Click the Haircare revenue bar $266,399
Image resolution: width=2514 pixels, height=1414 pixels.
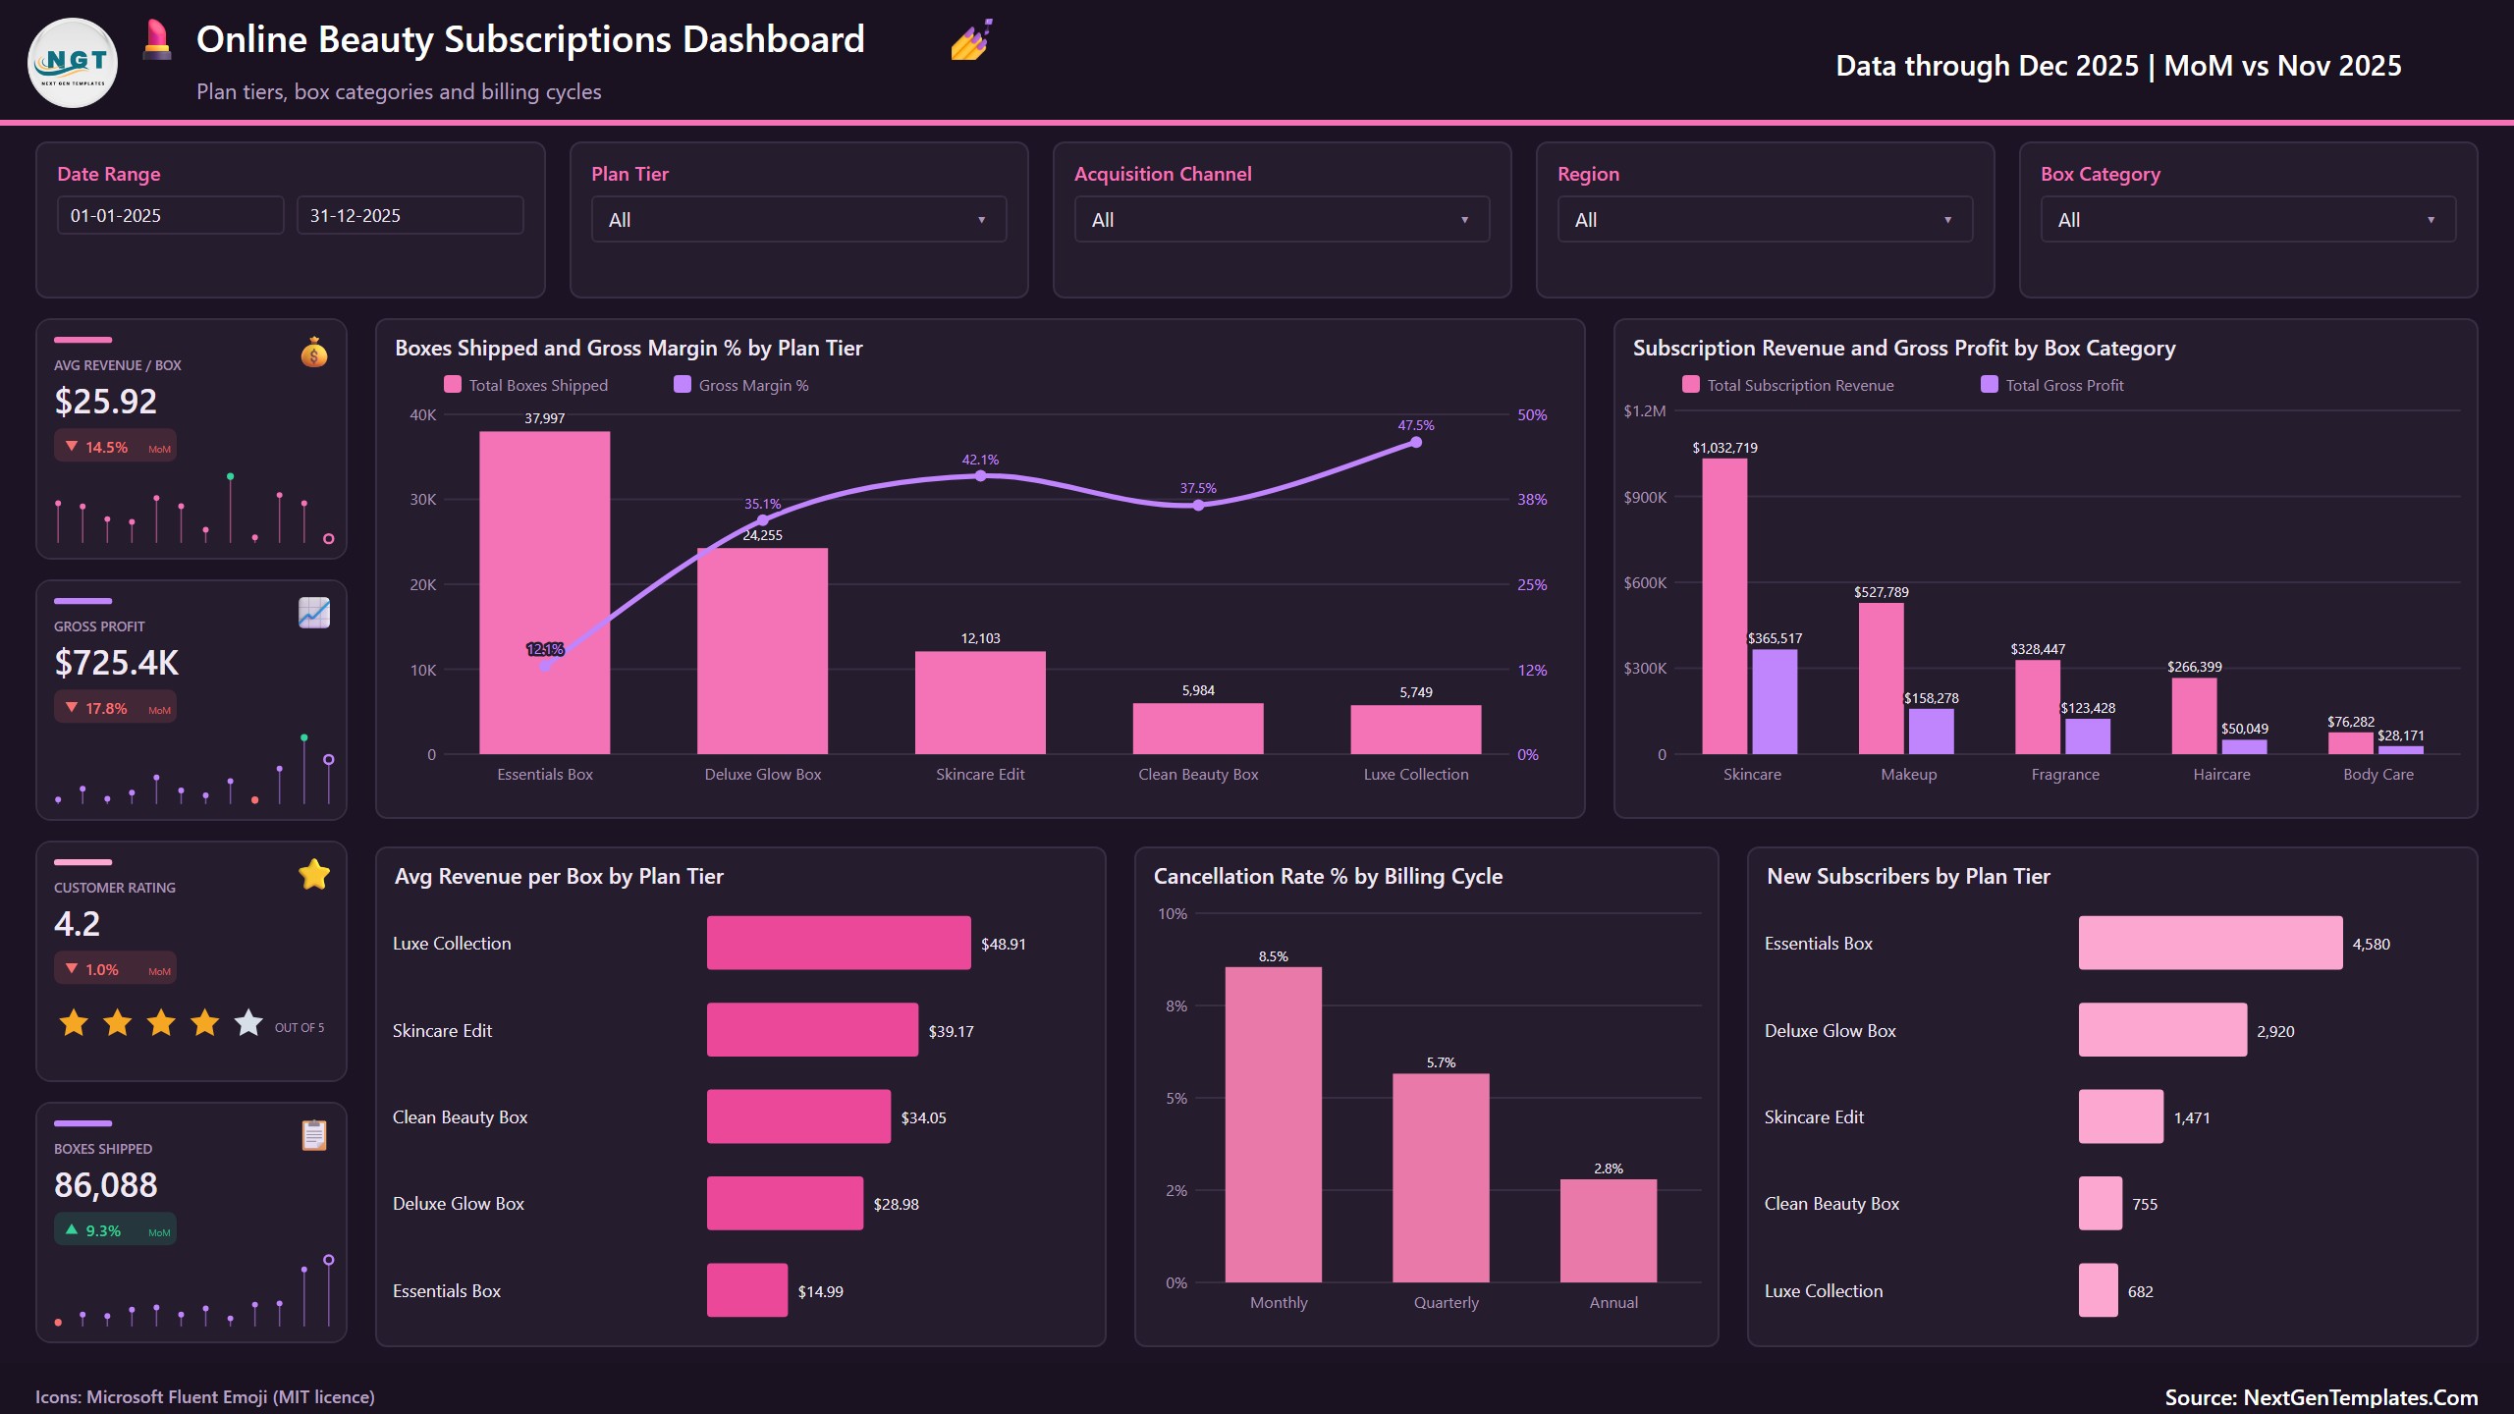(x=2195, y=716)
